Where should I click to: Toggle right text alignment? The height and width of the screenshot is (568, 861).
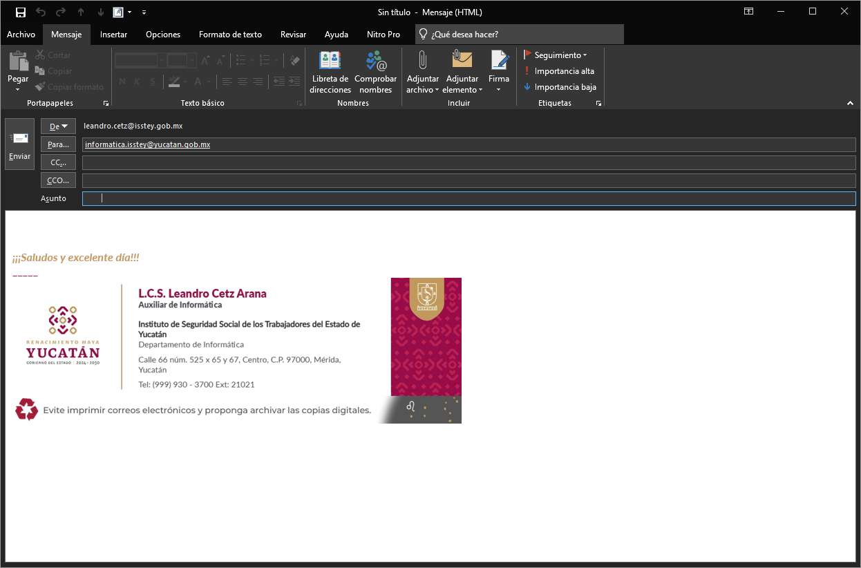(x=257, y=82)
